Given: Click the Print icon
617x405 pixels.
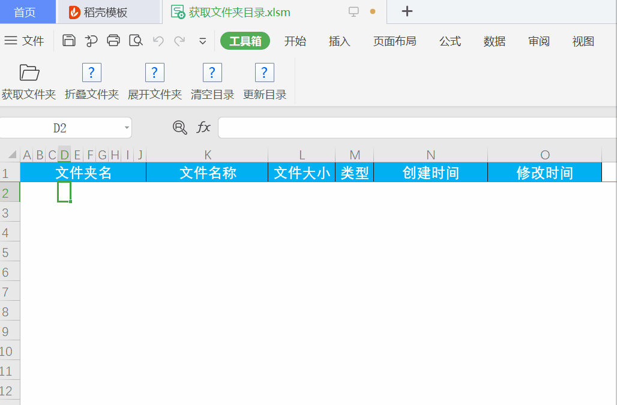Looking at the screenshot, I should pyautogui.click(x=113, y=41).
